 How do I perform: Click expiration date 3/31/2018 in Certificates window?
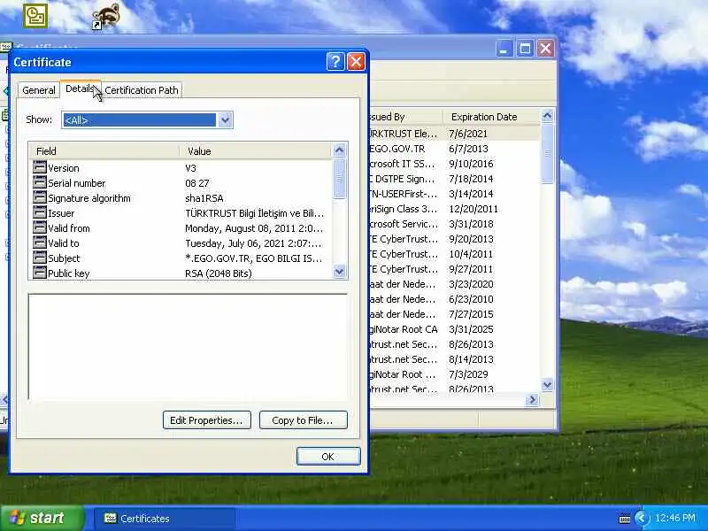point(471,224)
